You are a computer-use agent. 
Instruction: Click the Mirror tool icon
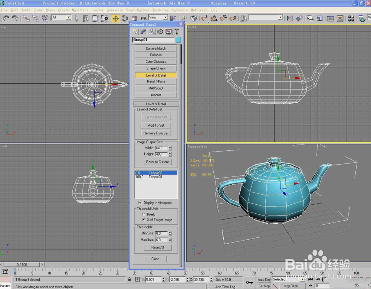tap(290, 18)
